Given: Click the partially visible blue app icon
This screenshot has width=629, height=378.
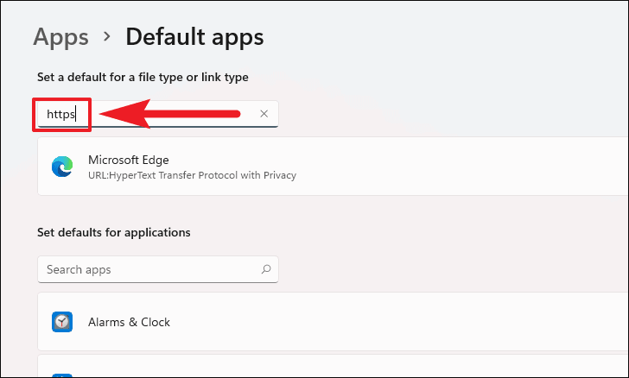Looking at the screenshot, I should (62, 375).
